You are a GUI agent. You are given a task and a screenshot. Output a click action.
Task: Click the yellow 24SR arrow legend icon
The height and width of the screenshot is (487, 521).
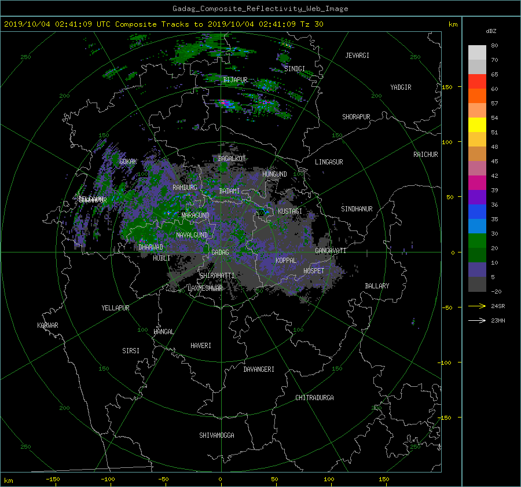click(x=477, y=306)
